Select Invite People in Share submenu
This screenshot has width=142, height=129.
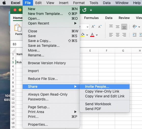(x=105, y=87)
